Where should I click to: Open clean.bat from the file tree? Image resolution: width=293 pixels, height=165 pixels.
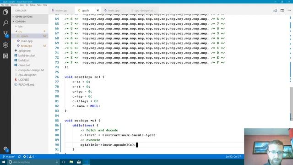coord(30,65)
